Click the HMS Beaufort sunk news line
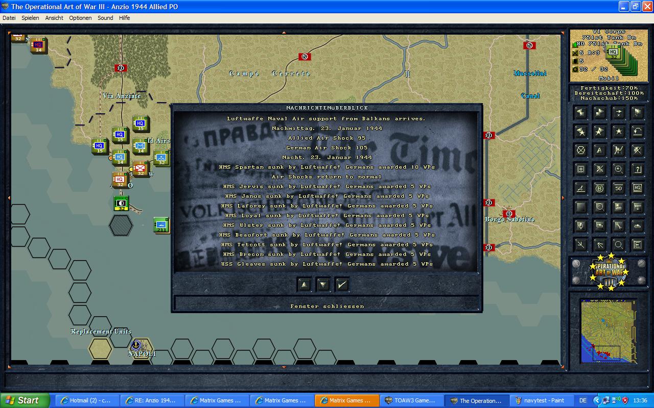The width and height of the screenshot is (654, 408). click(x=327, y=235)
